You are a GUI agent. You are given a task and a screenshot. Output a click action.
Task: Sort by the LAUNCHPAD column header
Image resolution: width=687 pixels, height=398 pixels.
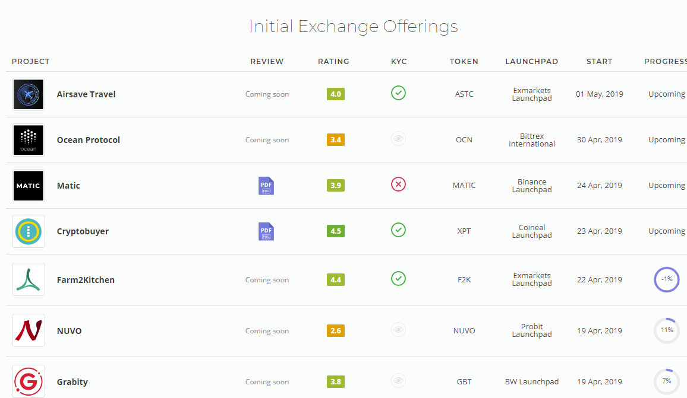(x=531, y=62)
